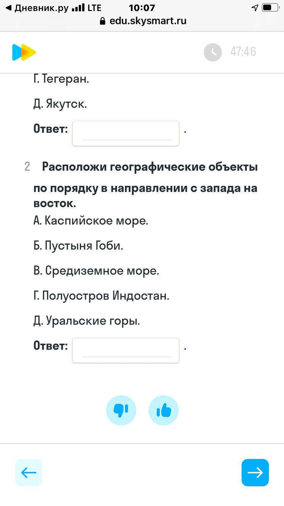The width and height of the screenshot is (284, 506).
Task: Tap the 47:46 timer value
Action: click(x=243, y=52)
